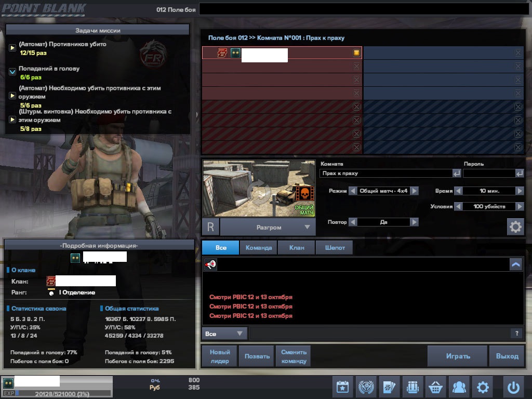Screen dimensions: 532x399
Task: Click the yellow host marker in first slot
Action: 356,52
